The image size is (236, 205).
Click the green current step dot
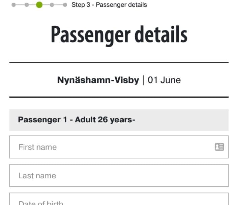(39, 5)
